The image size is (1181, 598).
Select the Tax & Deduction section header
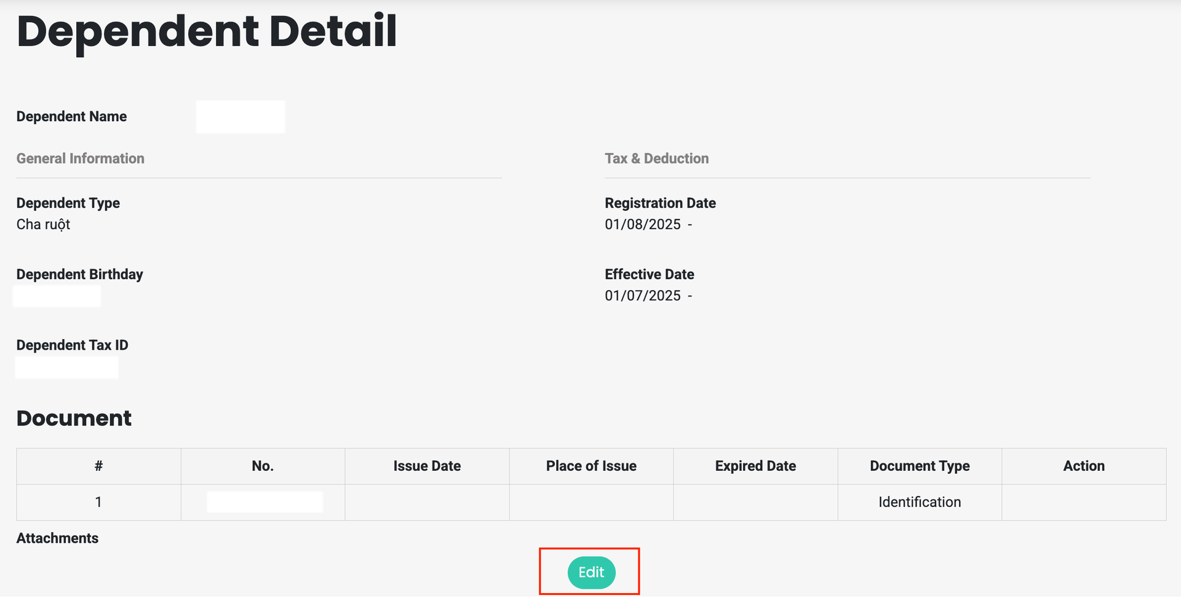(x=656, y=159)
